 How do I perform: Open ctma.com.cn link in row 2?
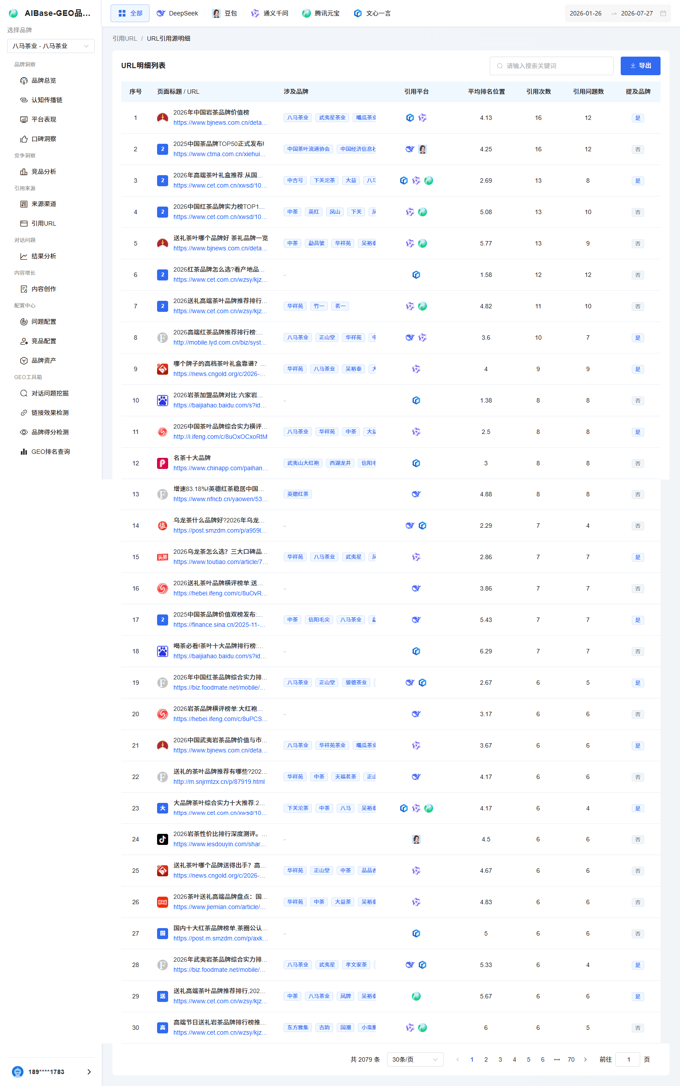point(219,154)
